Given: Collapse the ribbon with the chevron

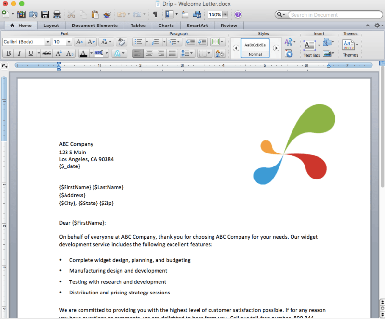Looking at the screenshot, I should tap(368, 26).
